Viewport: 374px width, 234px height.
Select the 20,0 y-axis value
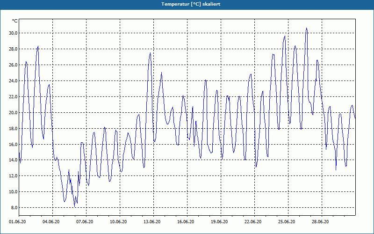click(13, 112)
